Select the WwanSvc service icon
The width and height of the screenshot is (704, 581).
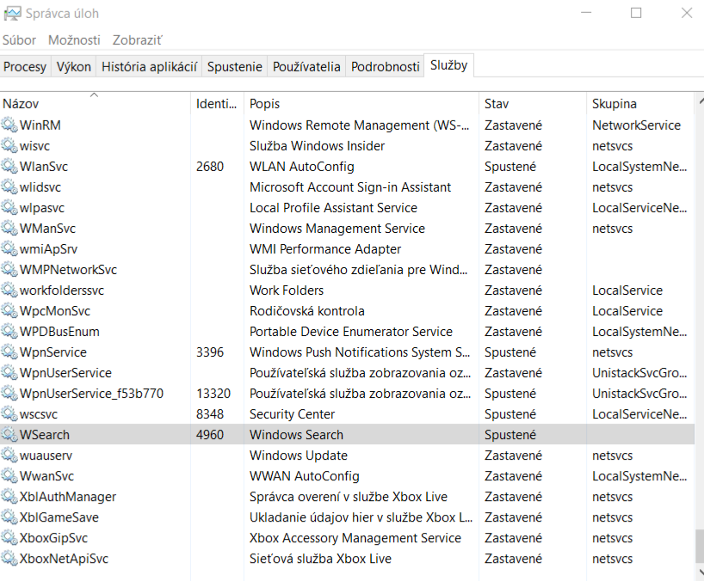click(9, 475)
